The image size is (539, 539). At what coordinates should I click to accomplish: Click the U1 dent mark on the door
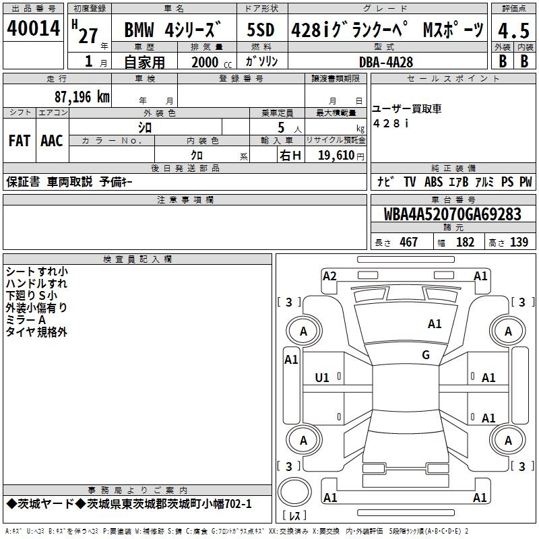coord(322,378)
